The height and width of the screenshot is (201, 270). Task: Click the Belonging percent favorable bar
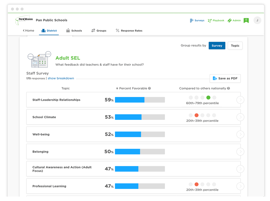140,152
